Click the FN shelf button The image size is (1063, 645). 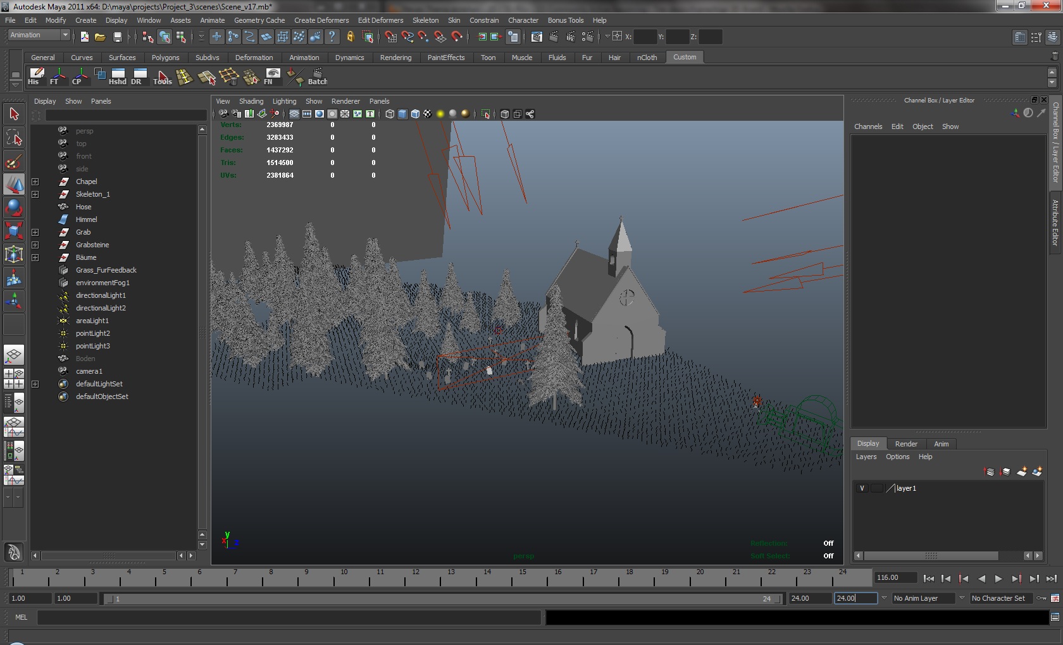pyautogui.click(x=271, y=77)
